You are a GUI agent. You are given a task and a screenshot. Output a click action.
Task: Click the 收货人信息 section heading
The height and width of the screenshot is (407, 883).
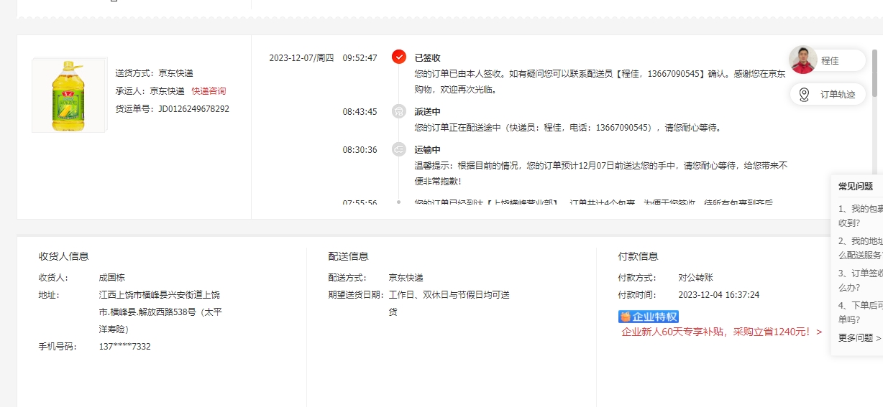click(64, 256)
